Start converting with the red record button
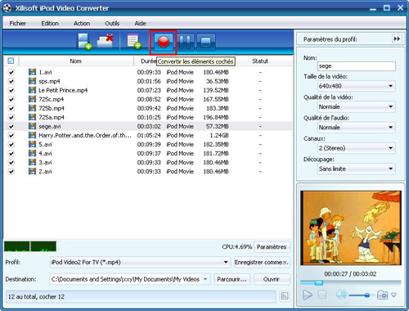 tap(164, 42)
